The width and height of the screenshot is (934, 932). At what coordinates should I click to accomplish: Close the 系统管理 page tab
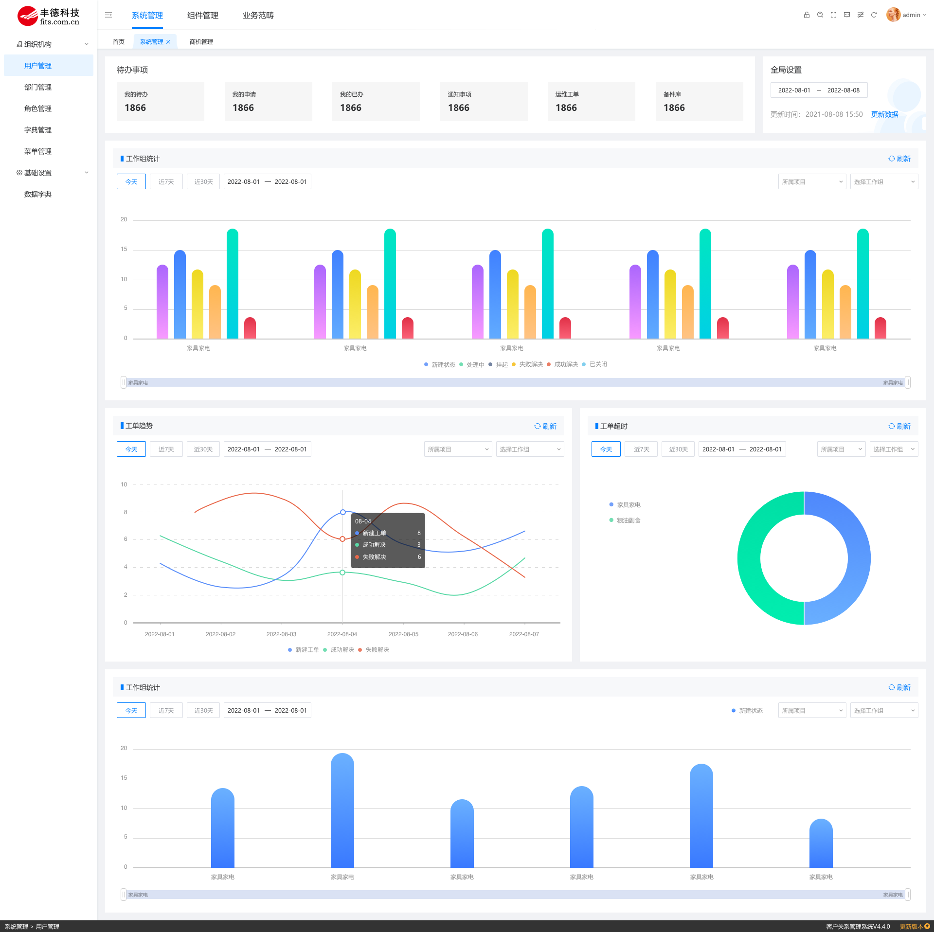click(x=168, y=42)
